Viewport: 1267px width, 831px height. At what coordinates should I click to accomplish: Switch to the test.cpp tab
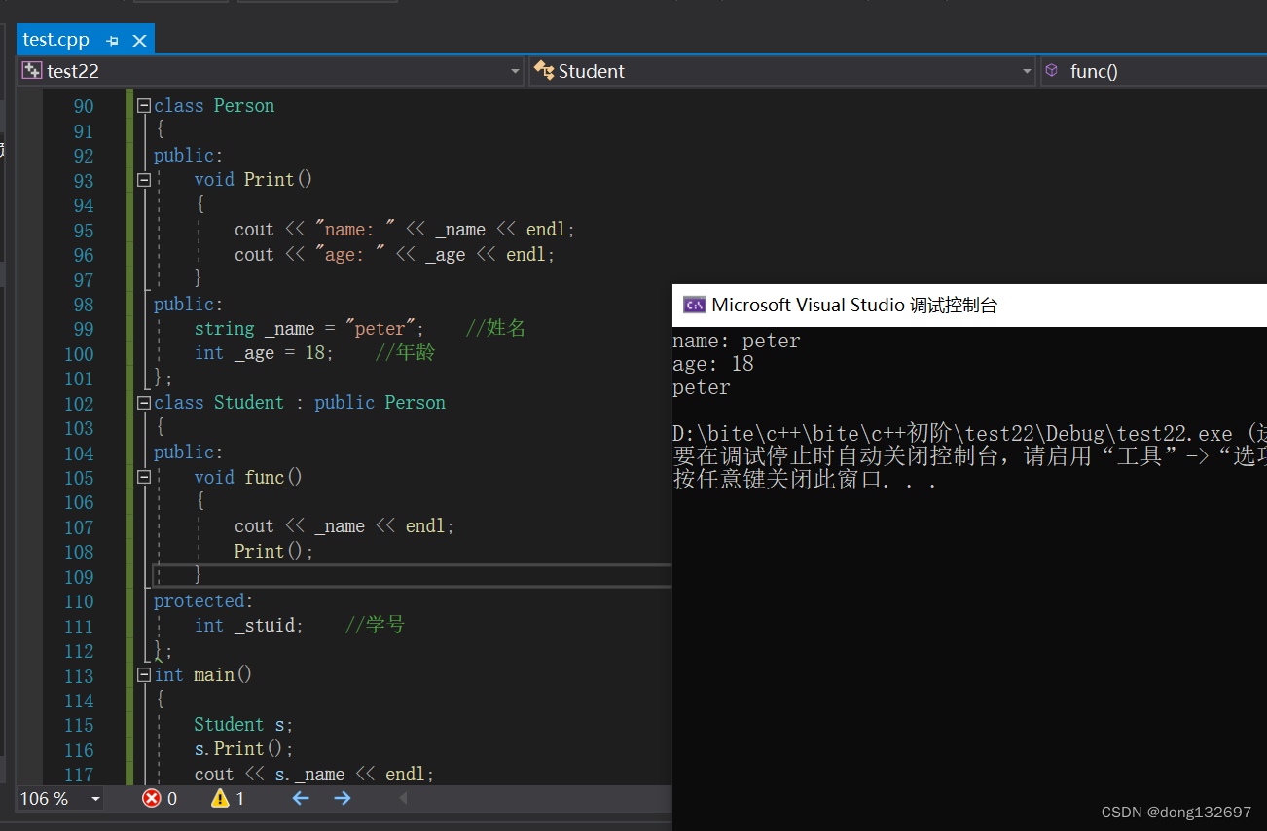tap(56, 40)
